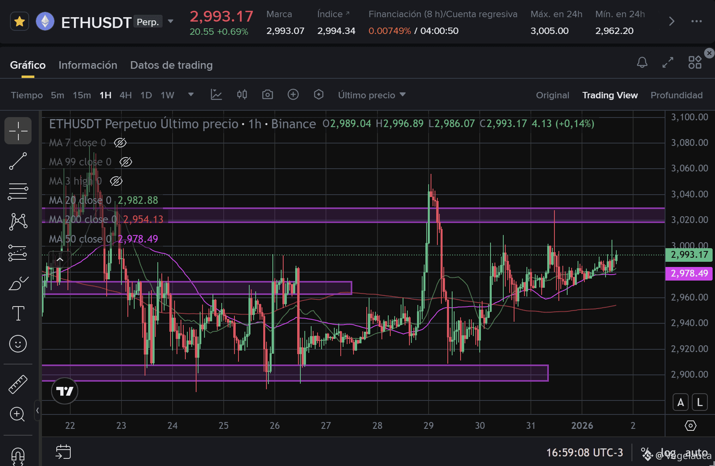Screen dimensions: 715x466
Task: Activate the zoom in tool
Action: tap(18, 414)
